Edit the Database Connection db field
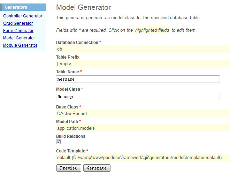Image resolution: width=230 pixels, height=173 pixels. [143, 49]
